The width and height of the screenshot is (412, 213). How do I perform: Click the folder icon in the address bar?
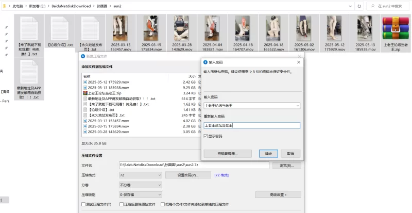pos(5,6)
